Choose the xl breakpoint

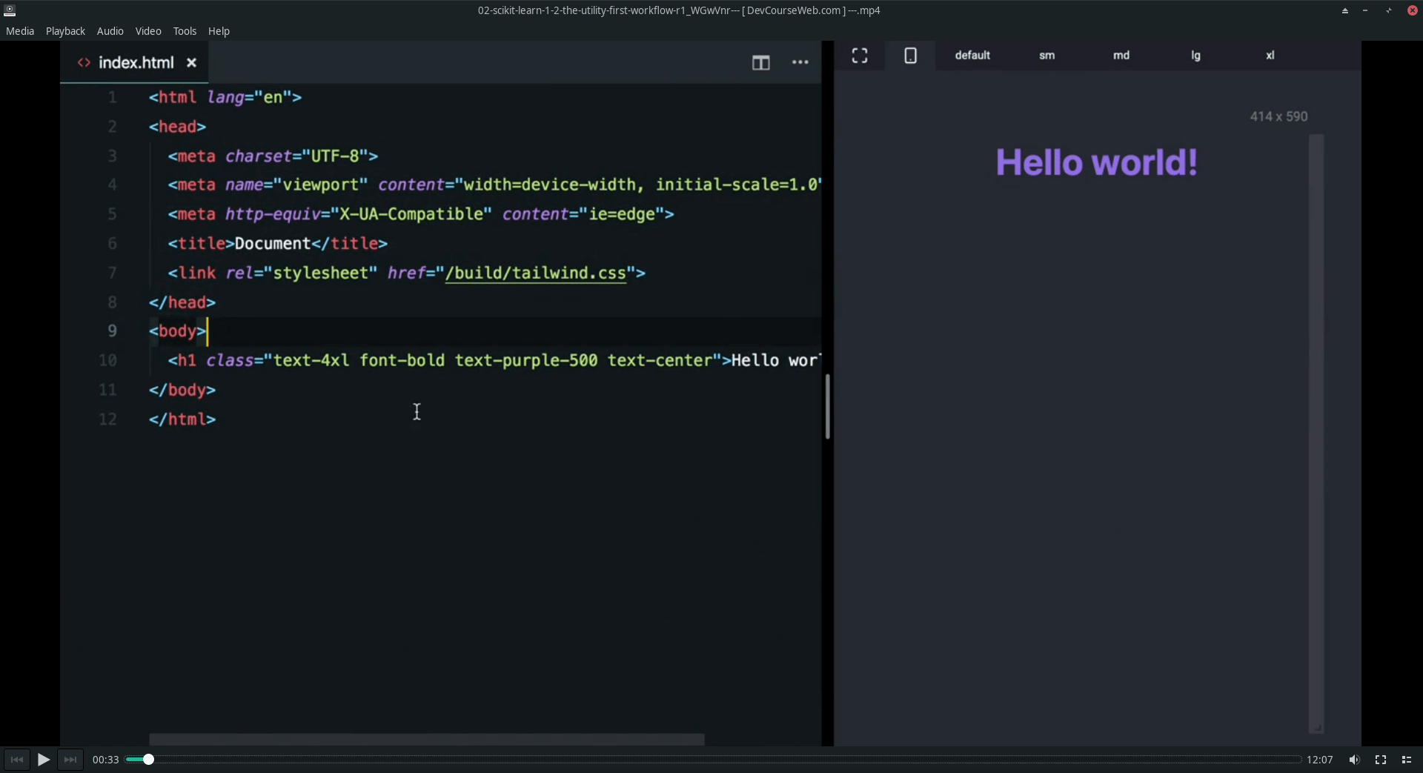1270,56
